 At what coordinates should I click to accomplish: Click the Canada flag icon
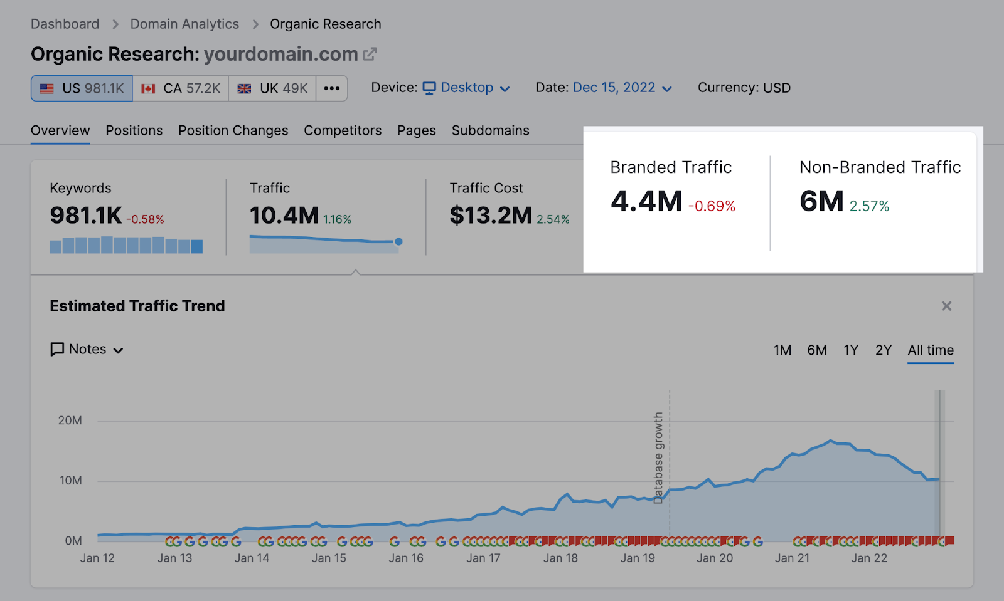pos(148,88)
